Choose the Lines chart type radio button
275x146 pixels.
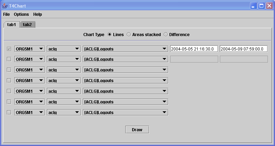pos(110,35)
